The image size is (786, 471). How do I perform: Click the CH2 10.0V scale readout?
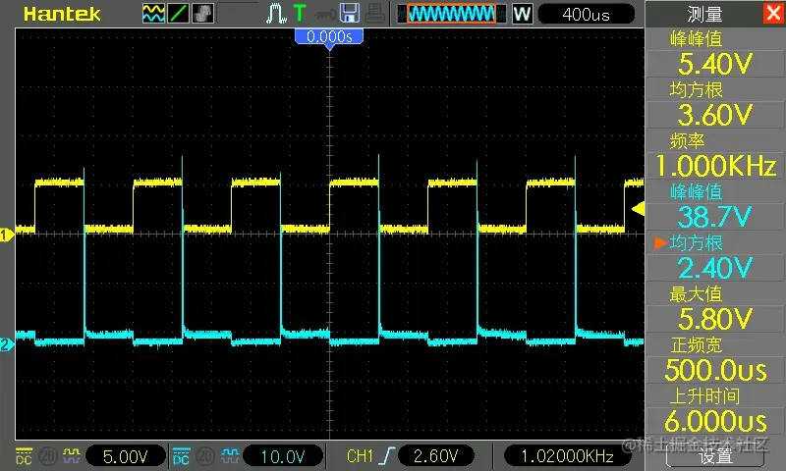point(282,456)
